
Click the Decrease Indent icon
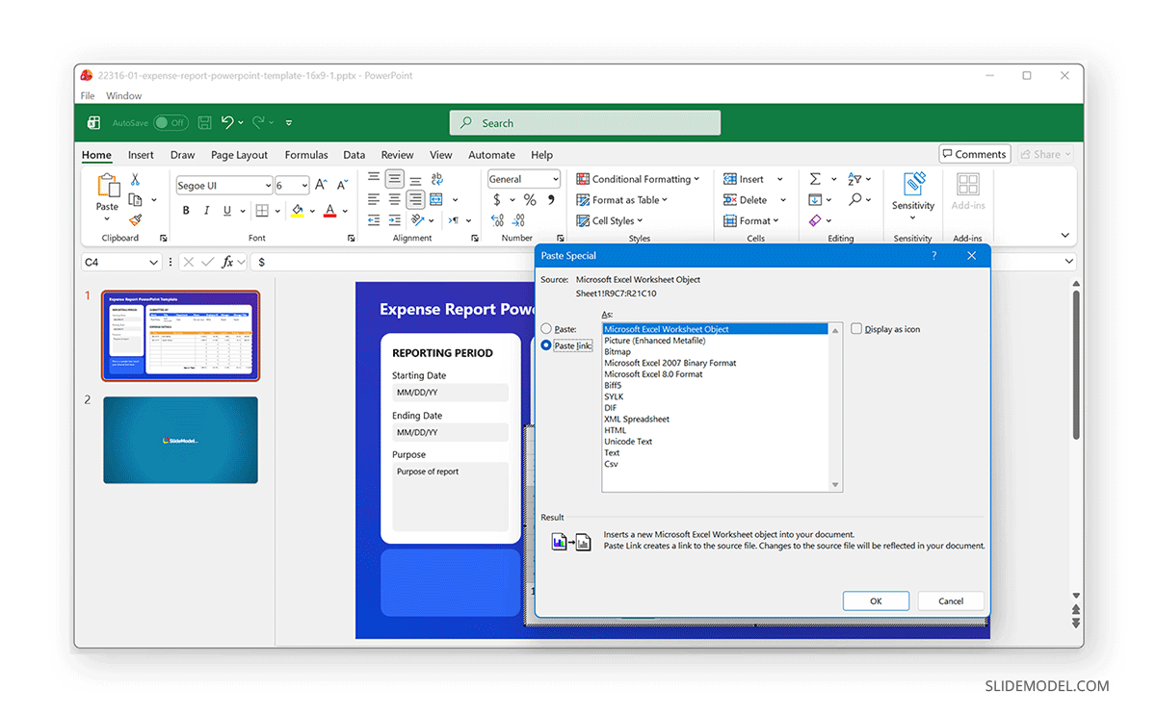coord(373,220)
